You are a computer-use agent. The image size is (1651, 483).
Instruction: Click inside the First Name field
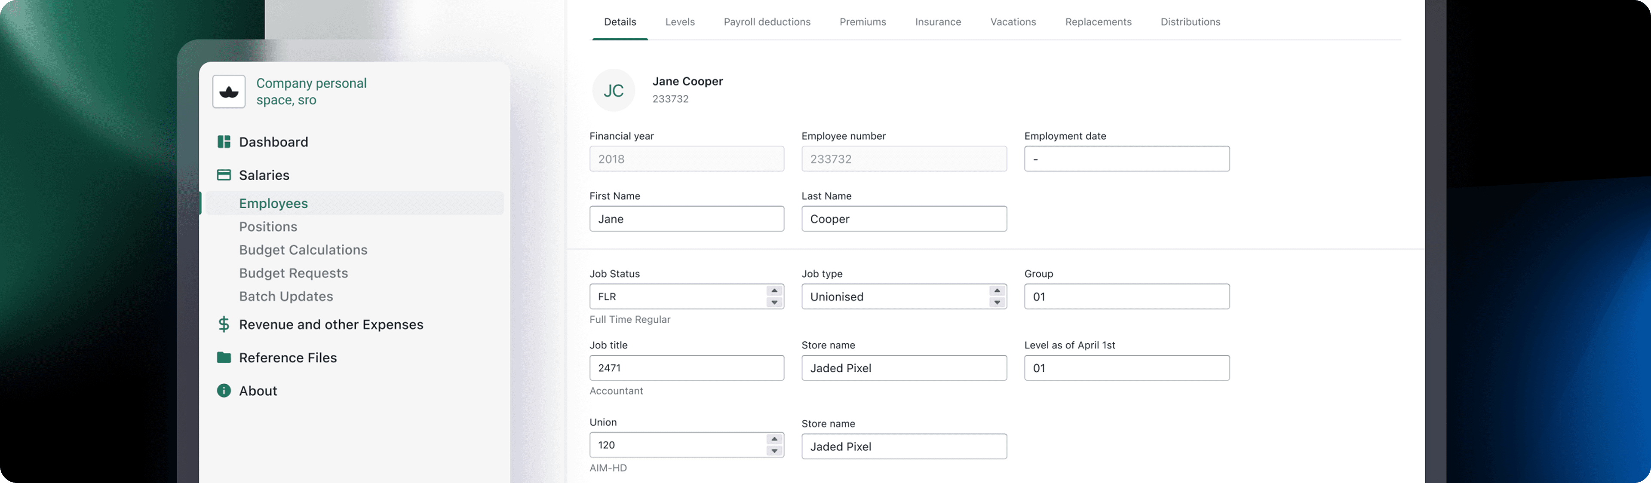(x=687, y=218)
